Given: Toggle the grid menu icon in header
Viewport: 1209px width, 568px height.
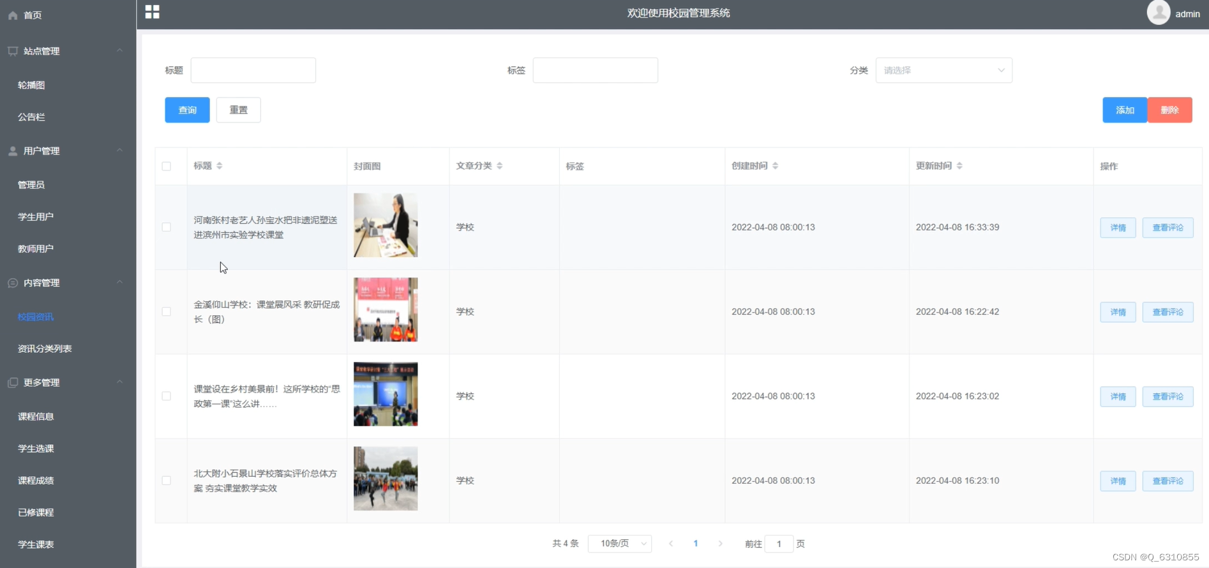Looking at the screenshot, I should pos(153,12).
